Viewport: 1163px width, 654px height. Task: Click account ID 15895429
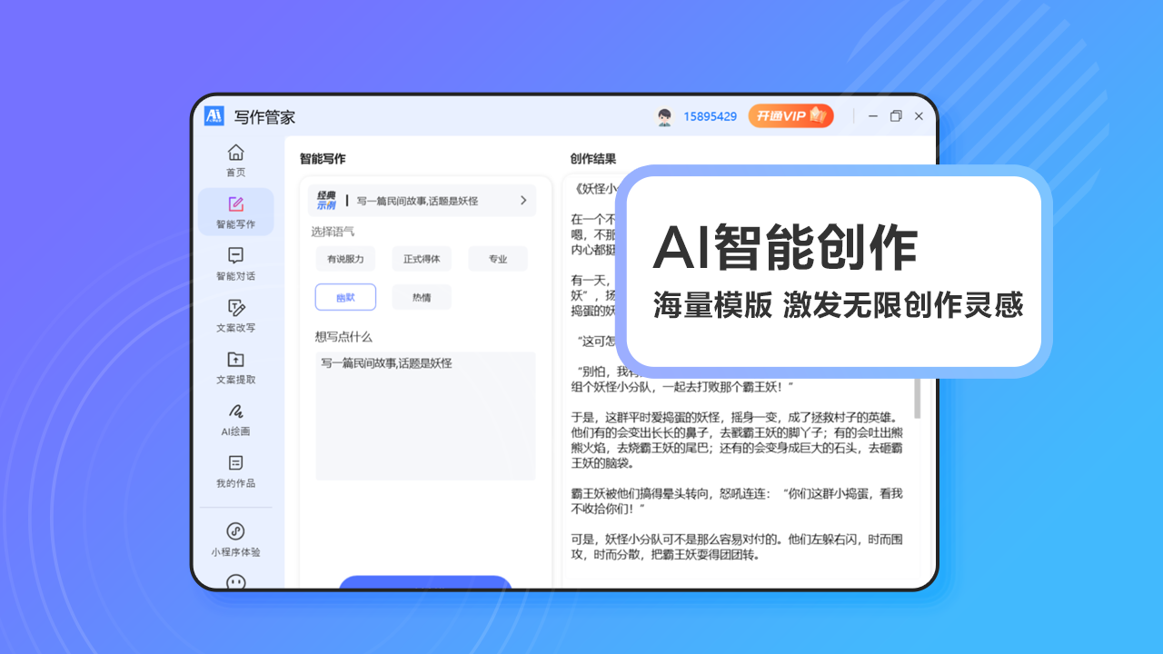pyautogui.click(x=710, y=116)
